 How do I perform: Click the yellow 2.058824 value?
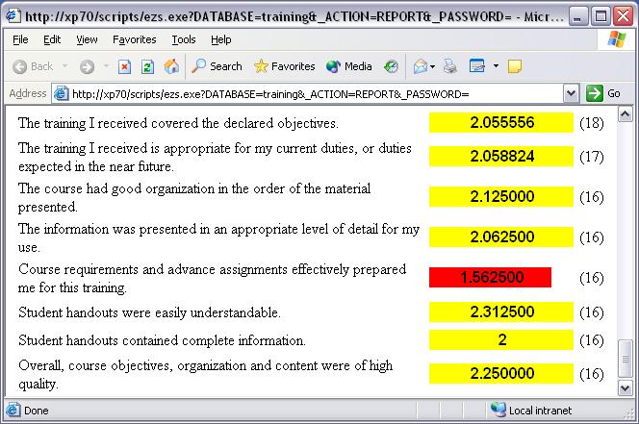point(502,156)
